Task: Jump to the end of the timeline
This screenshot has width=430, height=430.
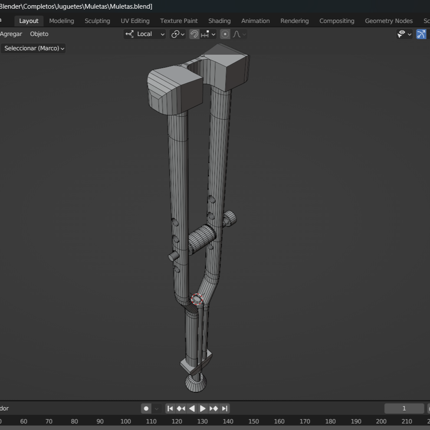Action: (x=225, y=408)
